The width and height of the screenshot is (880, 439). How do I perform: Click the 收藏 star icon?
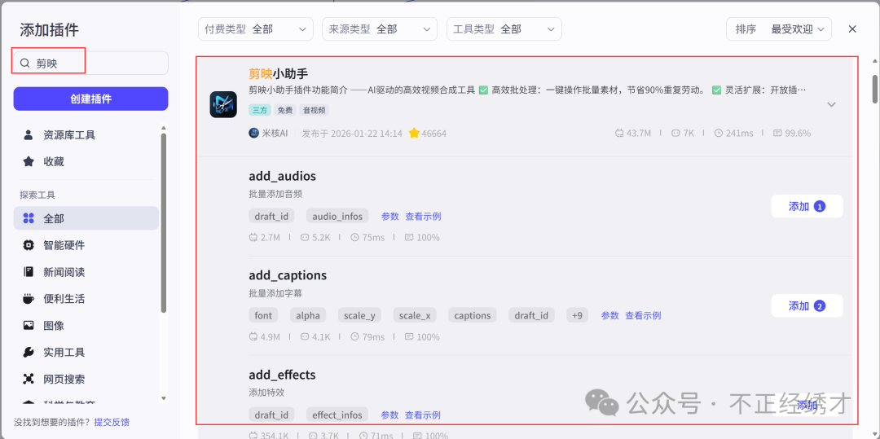tap(28, 161)
